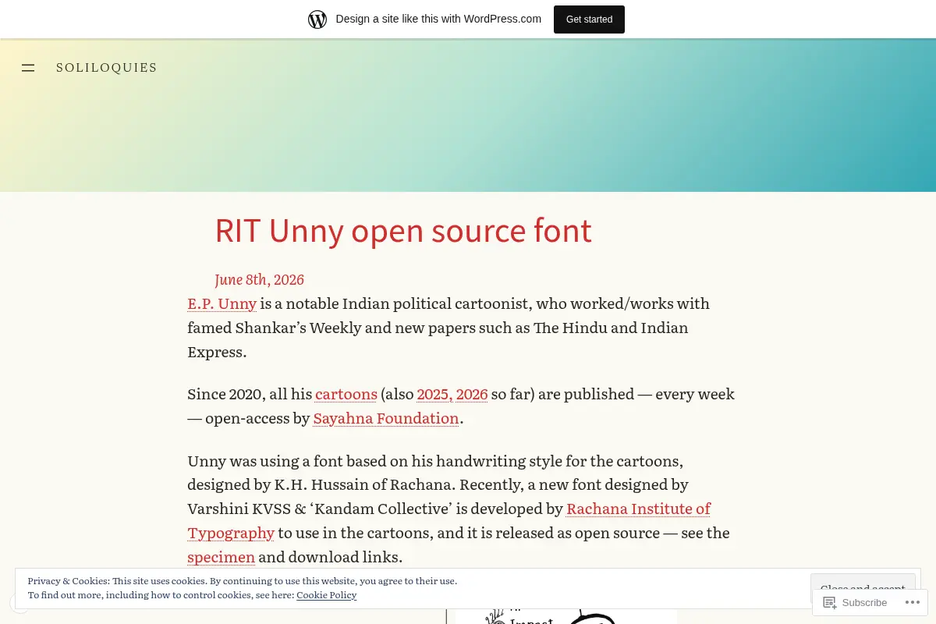Open the 2026 link
The image size is (936, 624).
tap(472, 394)
